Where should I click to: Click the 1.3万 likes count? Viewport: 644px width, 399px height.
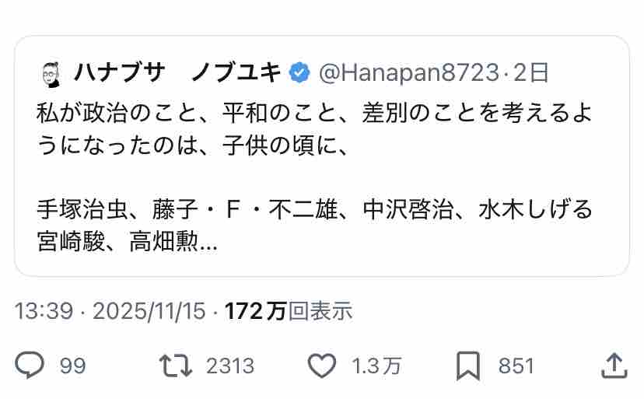click(x=376, y=366)
